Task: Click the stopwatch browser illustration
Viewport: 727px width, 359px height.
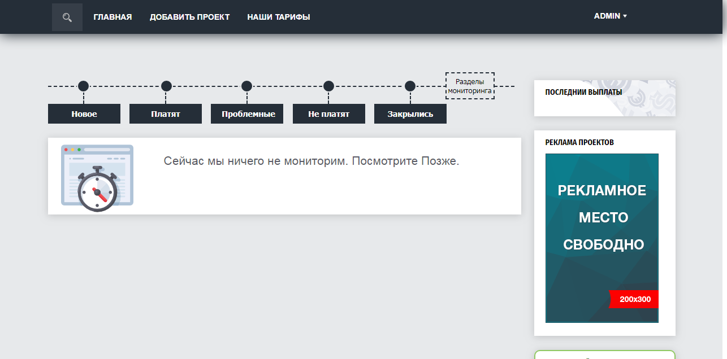Action: (x=97, y=177)
